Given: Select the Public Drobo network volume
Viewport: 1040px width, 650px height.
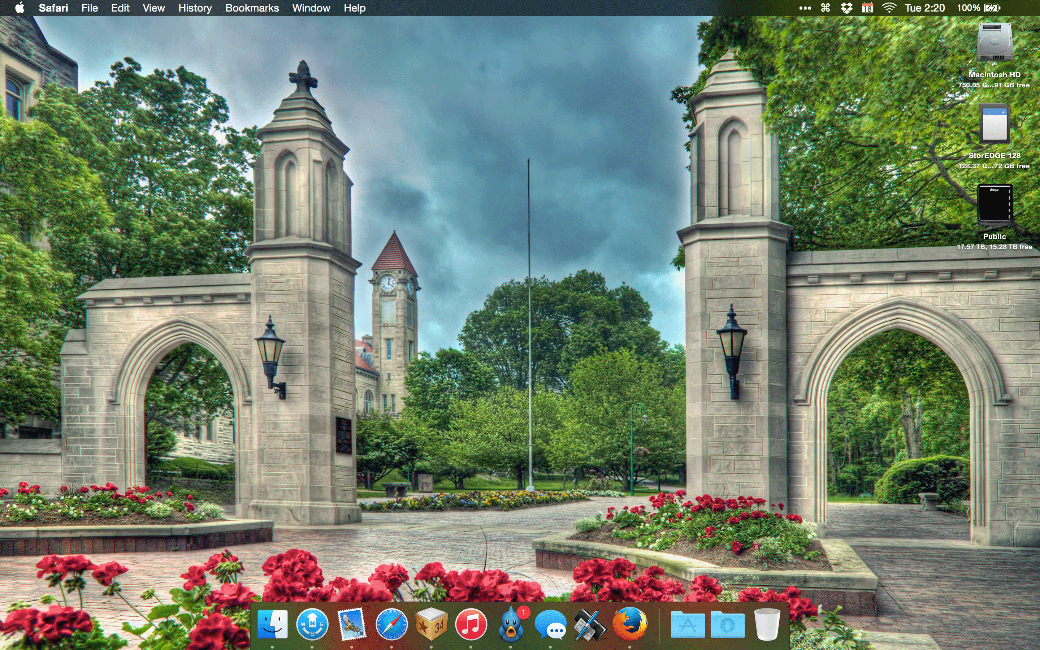Looking at the screenshot, I should (994, 205).
